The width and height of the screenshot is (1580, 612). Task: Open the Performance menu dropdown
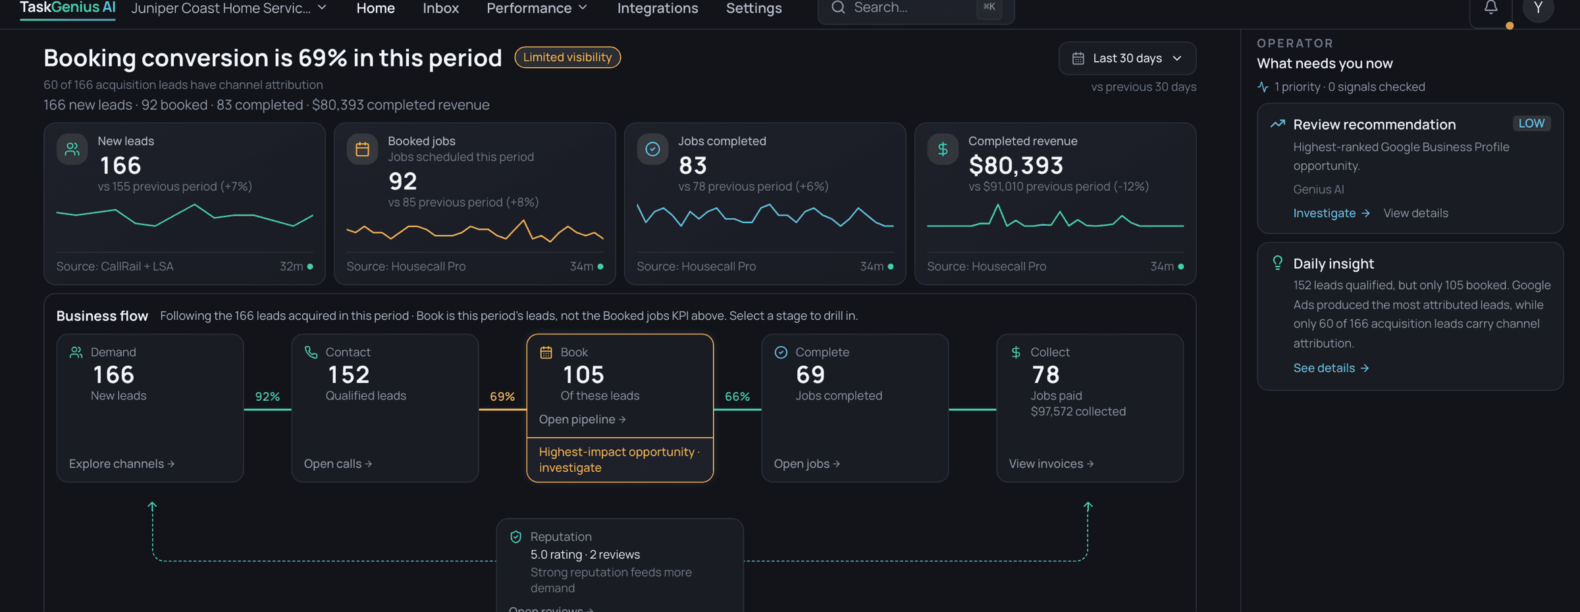pyautogui.click(x=537, y=8)
